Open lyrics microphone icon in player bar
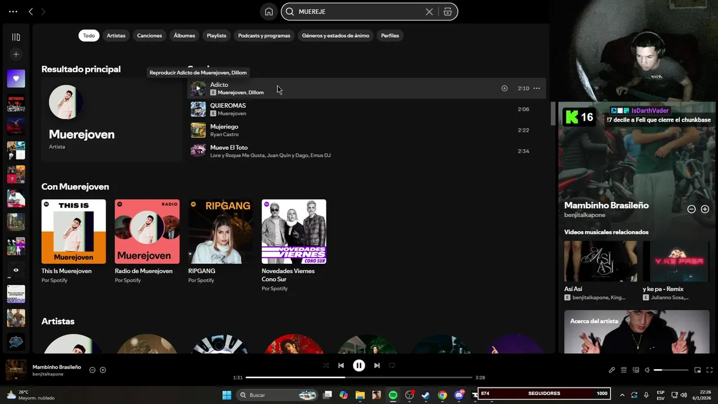Screen dimensions: 718x404 612,370
